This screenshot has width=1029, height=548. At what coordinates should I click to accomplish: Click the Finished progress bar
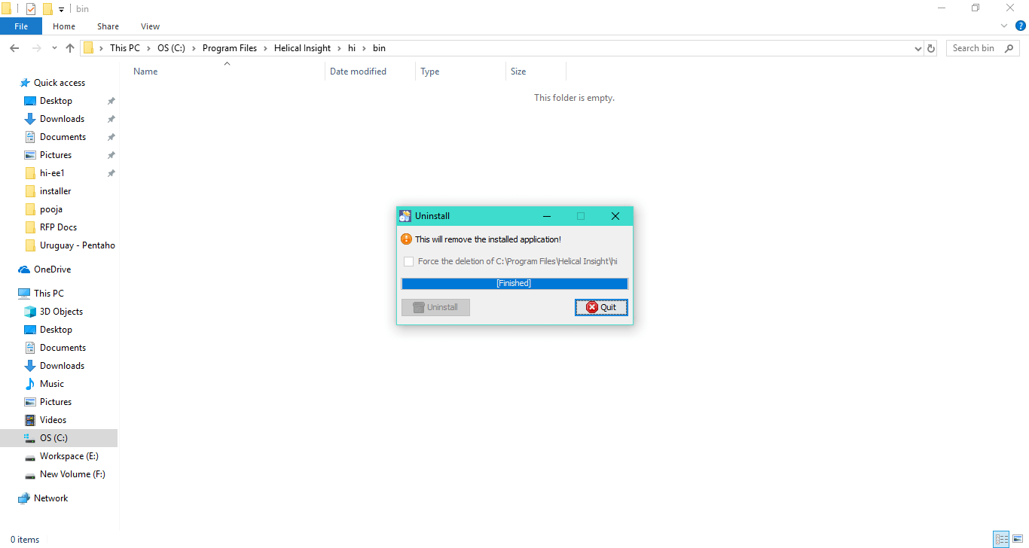click(514, 284)
